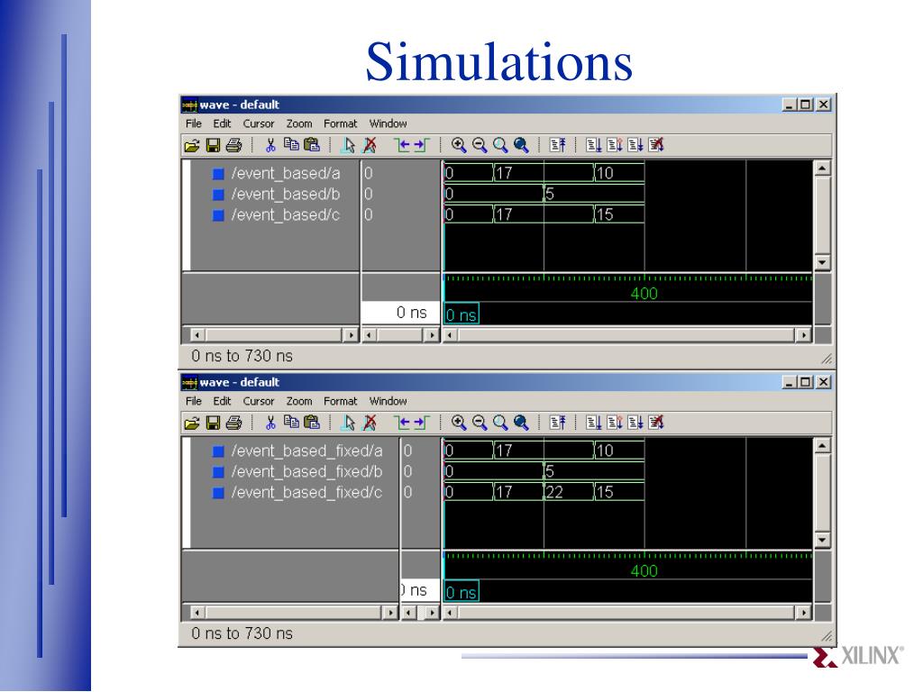Screen dimensions: 923x692
Task: Click Restart simulation icon in event_based_fixed window
Action: click(x=557, y=423)
